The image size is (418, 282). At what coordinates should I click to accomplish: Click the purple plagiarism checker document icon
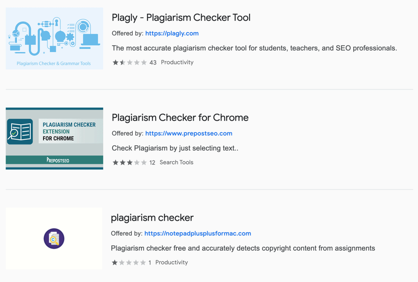click(x=54, y=238)
